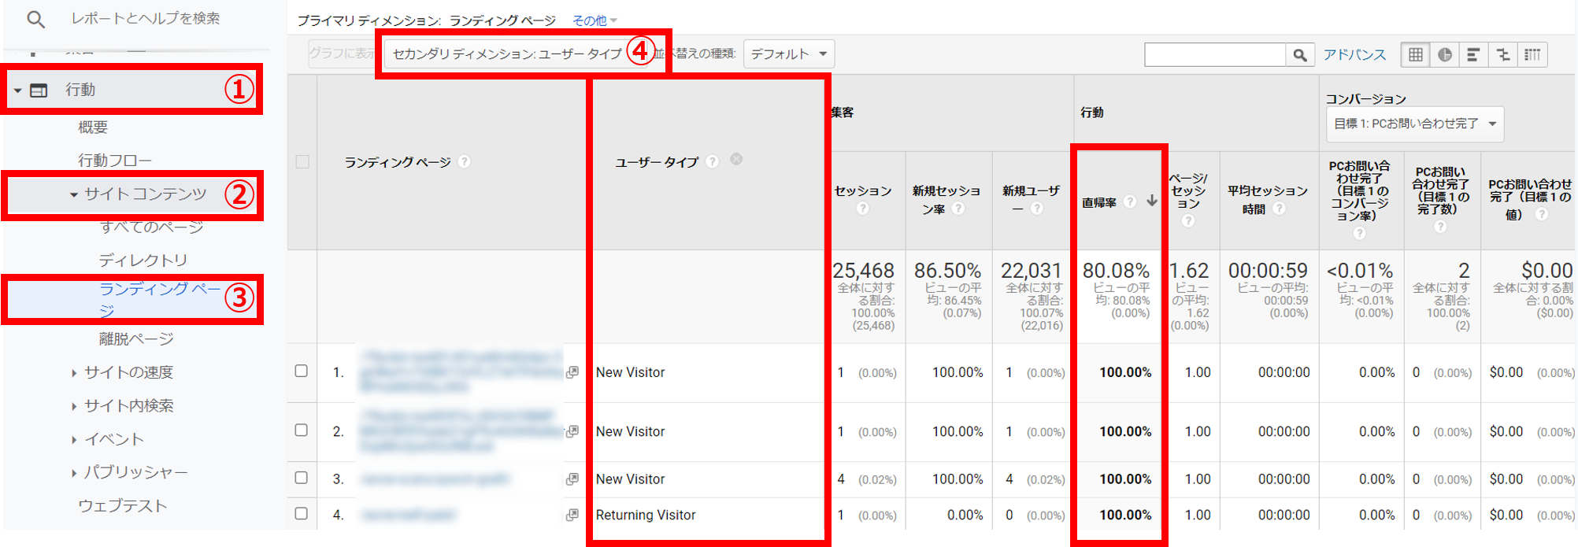The height and width of the screenshot is (547, 1578).
Task: Open the すべてのページ report
Action: coord(152,227)
